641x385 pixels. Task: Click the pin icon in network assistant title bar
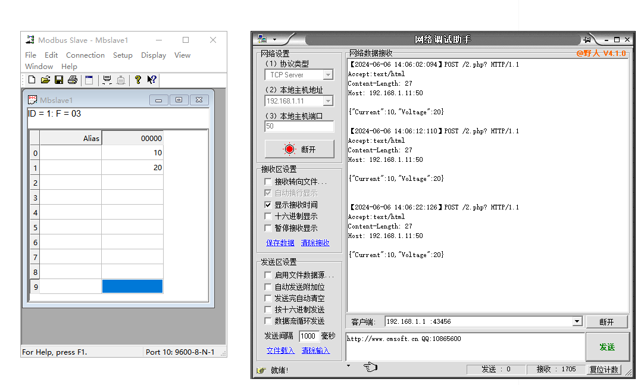tap(587, 39)
